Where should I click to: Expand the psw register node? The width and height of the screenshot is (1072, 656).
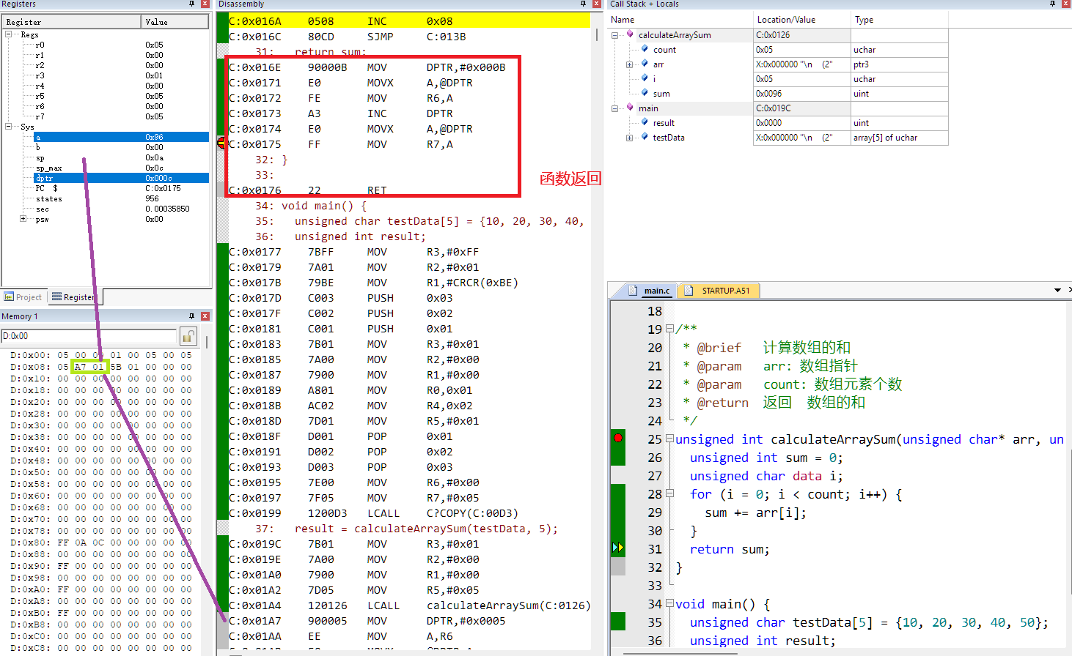[x=23, y=219]
